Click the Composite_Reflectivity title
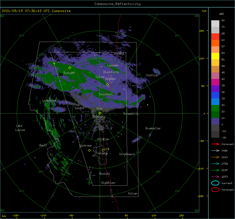 click(x=118, y=4)
